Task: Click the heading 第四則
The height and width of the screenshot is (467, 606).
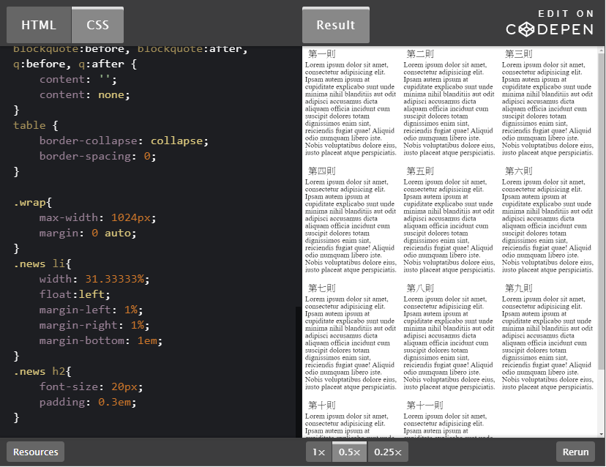Action: click(322, 171)
